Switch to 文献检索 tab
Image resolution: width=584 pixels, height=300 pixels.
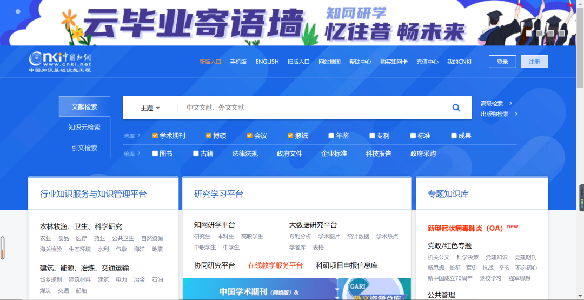coord(84,107)
